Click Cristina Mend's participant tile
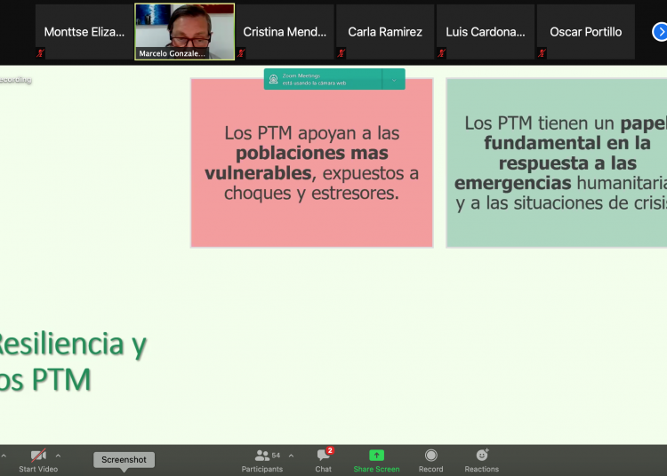 [285, 32]
